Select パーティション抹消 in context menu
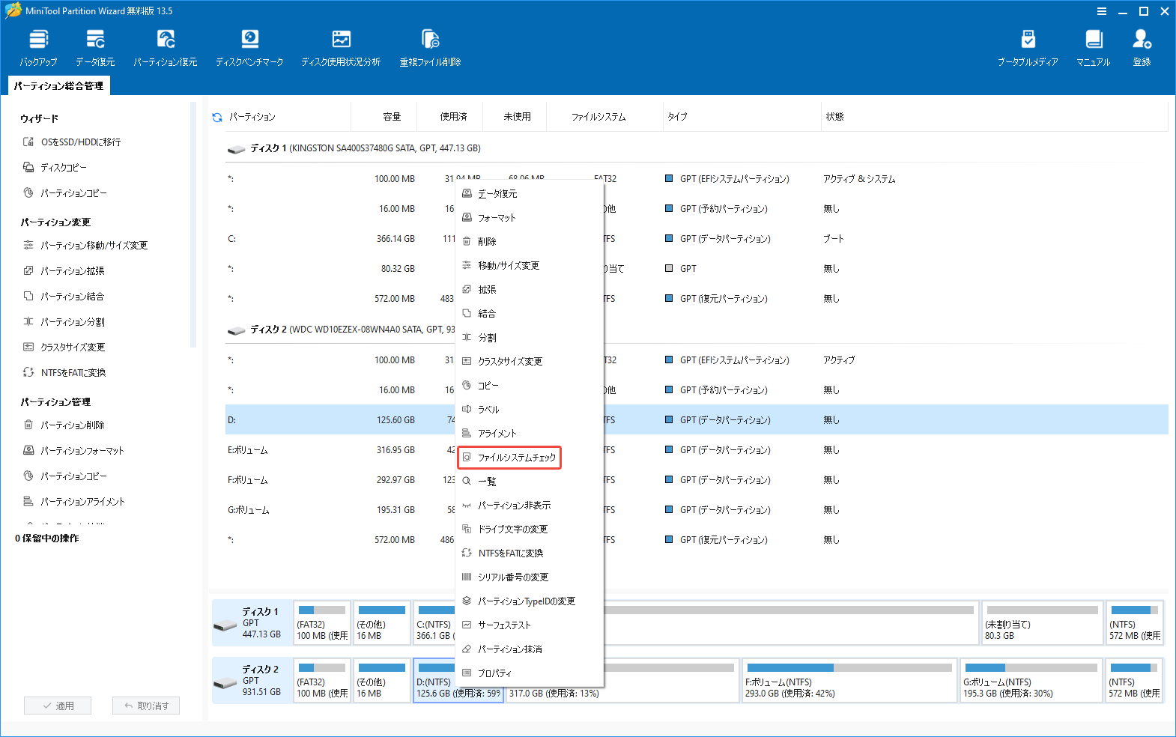 pyautogui.click(x=530, y=649)
